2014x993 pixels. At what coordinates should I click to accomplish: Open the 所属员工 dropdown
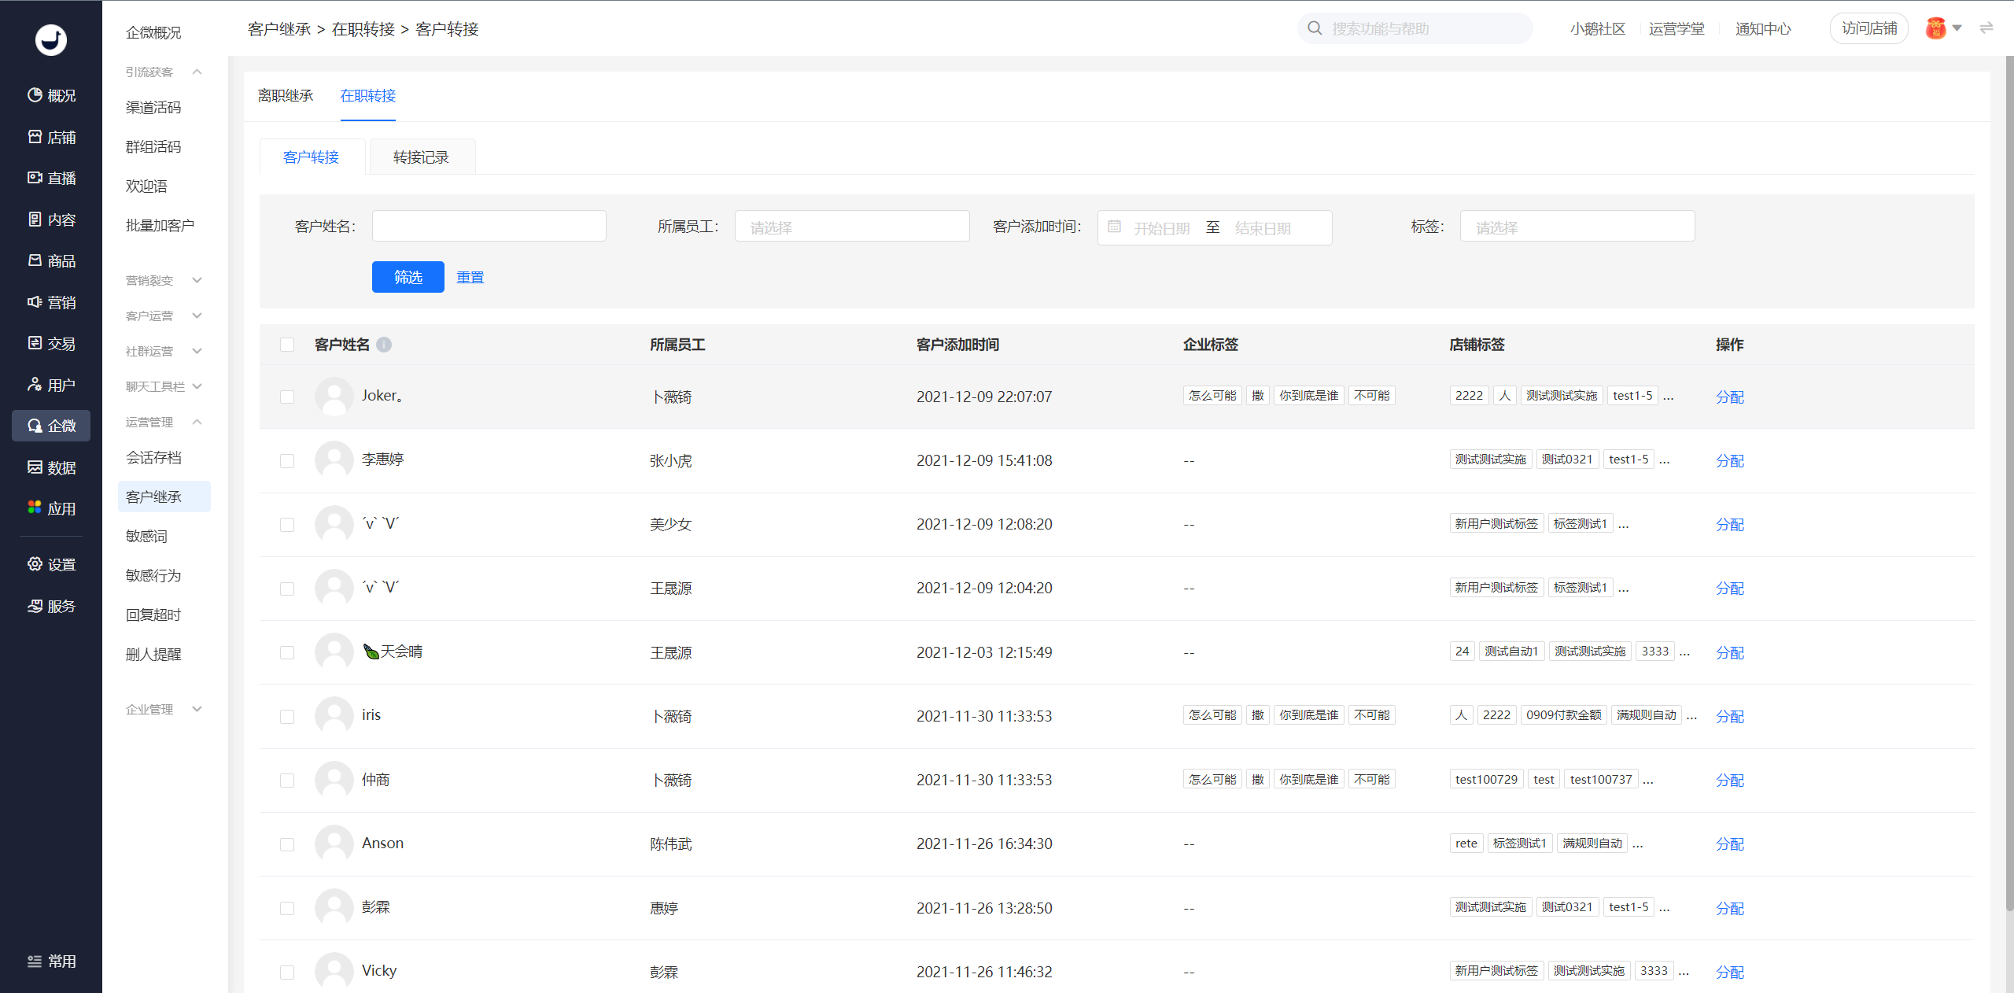click(852, 227)
